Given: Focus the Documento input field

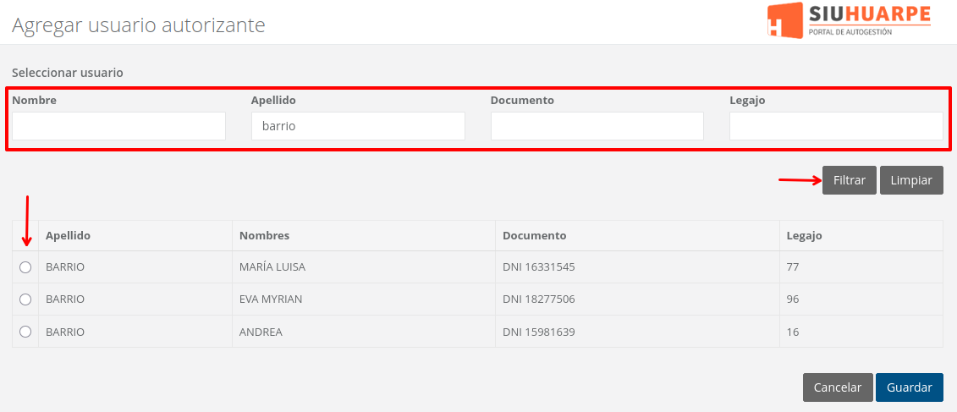Looking at the screenshot, I should point(597,126).
